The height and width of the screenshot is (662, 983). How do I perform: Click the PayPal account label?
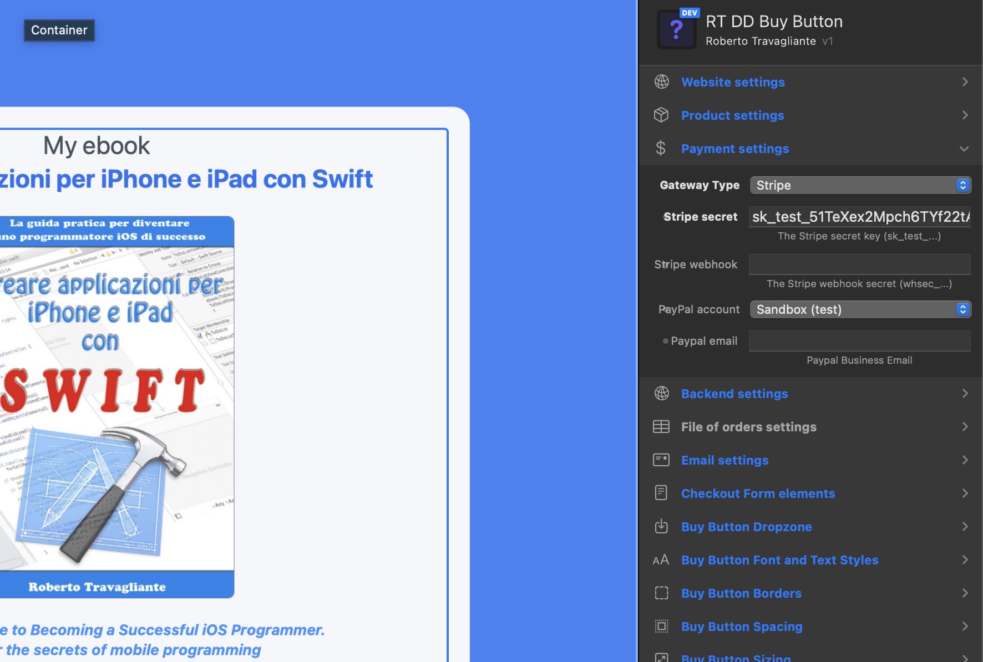(699, 309)
